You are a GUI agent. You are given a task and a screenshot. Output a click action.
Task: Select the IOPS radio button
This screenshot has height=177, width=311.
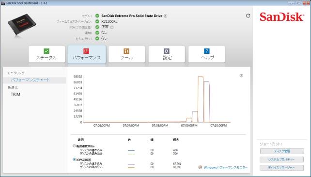click(74, 160)
